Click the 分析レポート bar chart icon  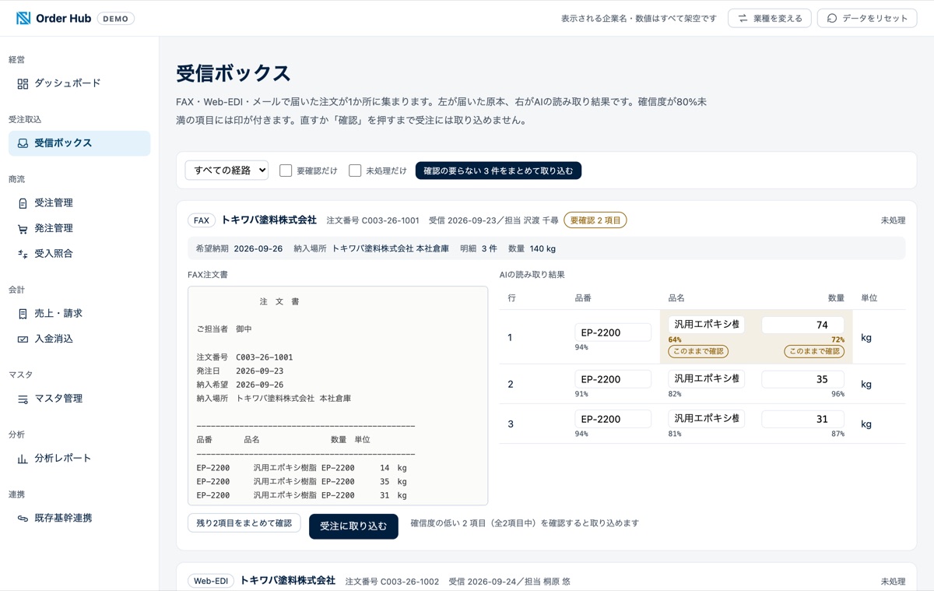(23, 459)
